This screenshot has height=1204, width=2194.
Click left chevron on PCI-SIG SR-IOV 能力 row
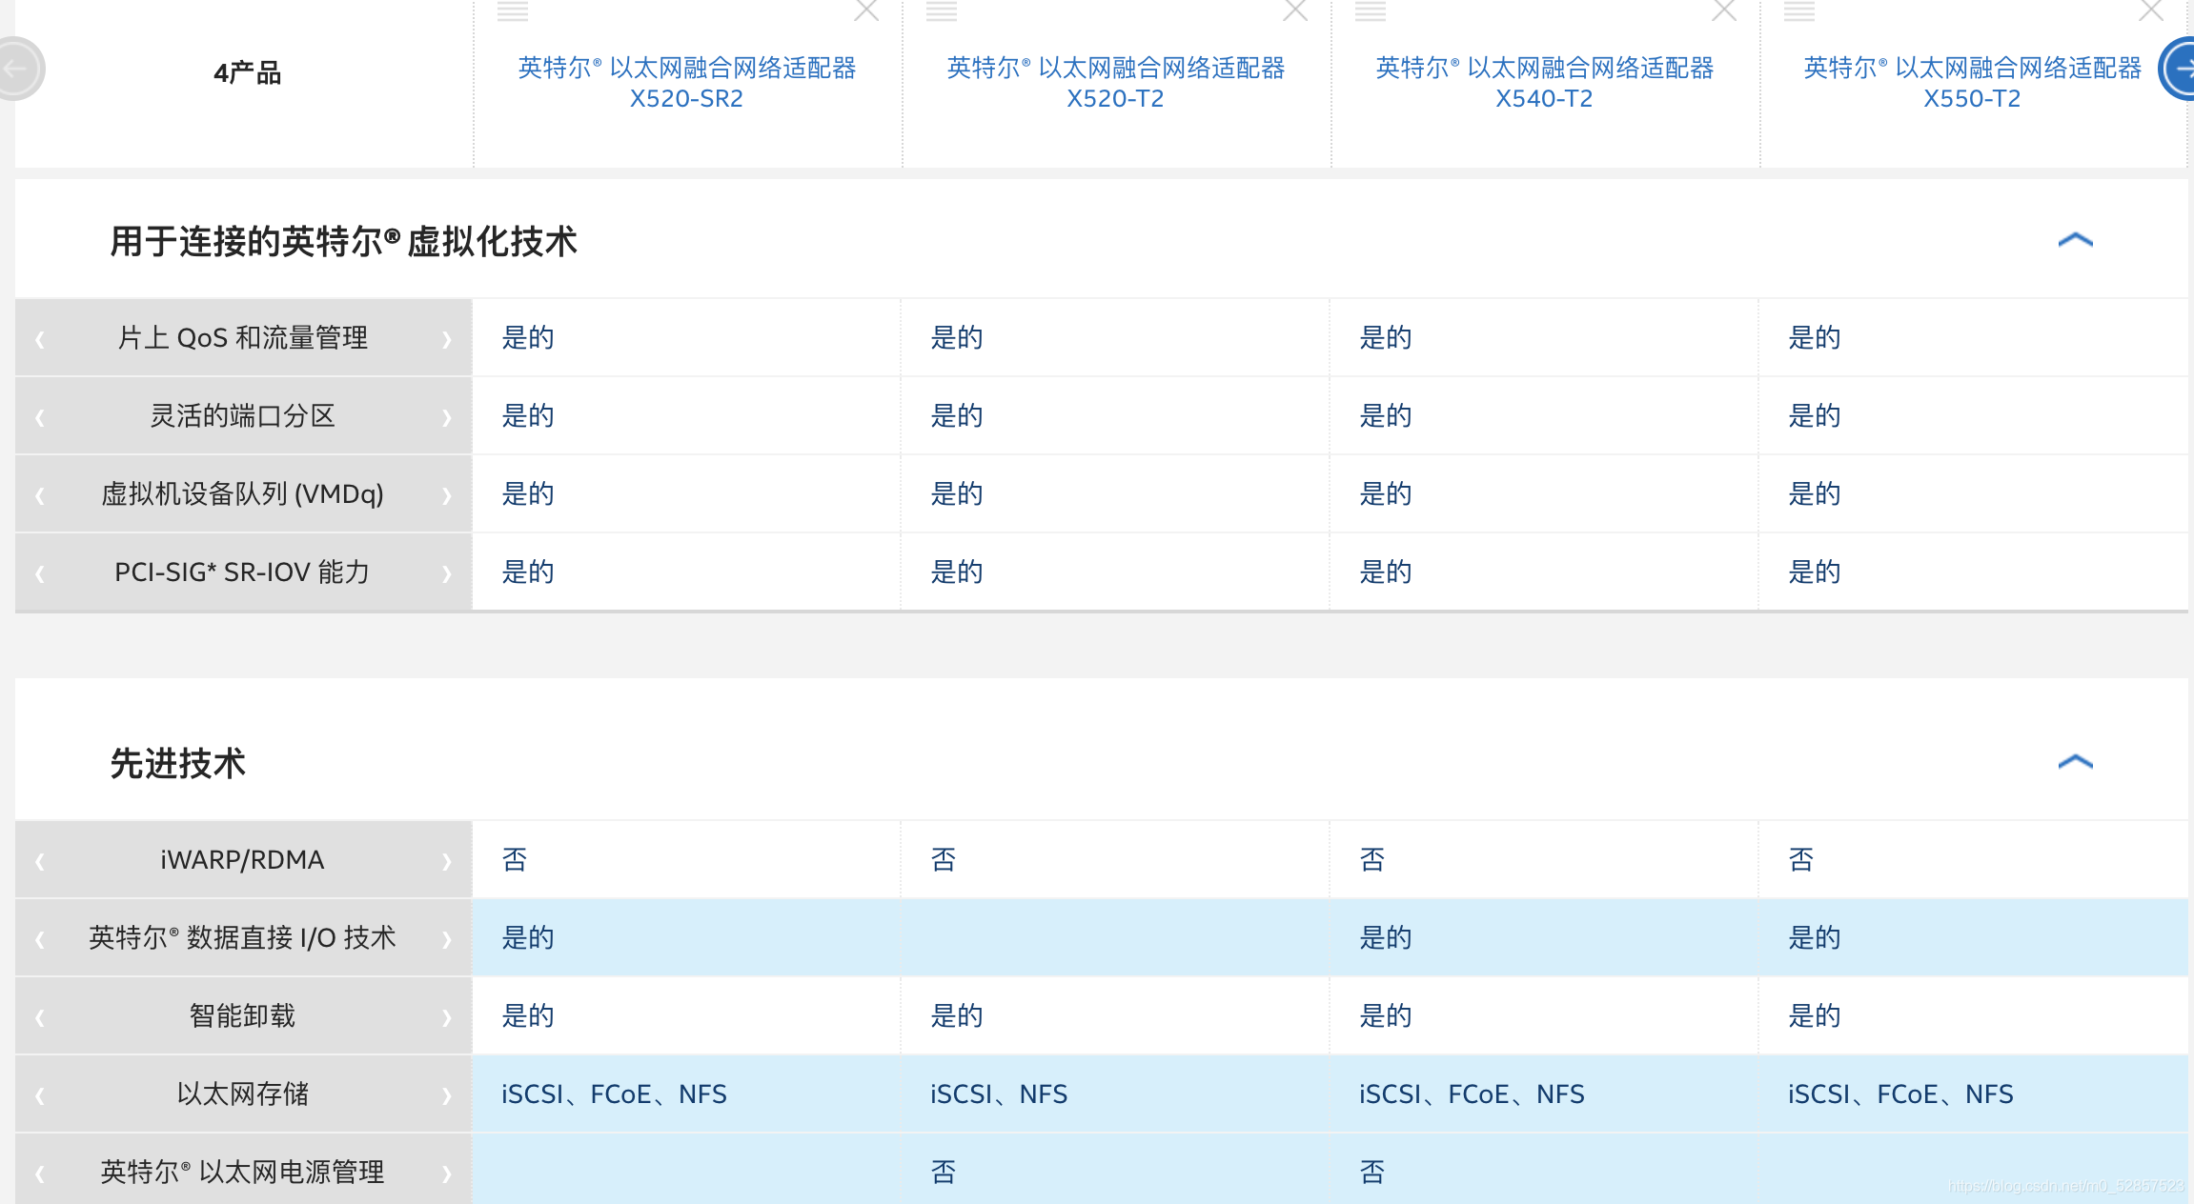point(40,573)
